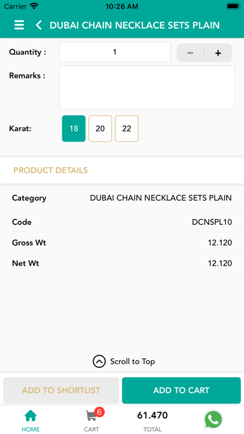
Task: Decrease quantity with minus button
Action: pyautogui.click(x=190, y=53)
